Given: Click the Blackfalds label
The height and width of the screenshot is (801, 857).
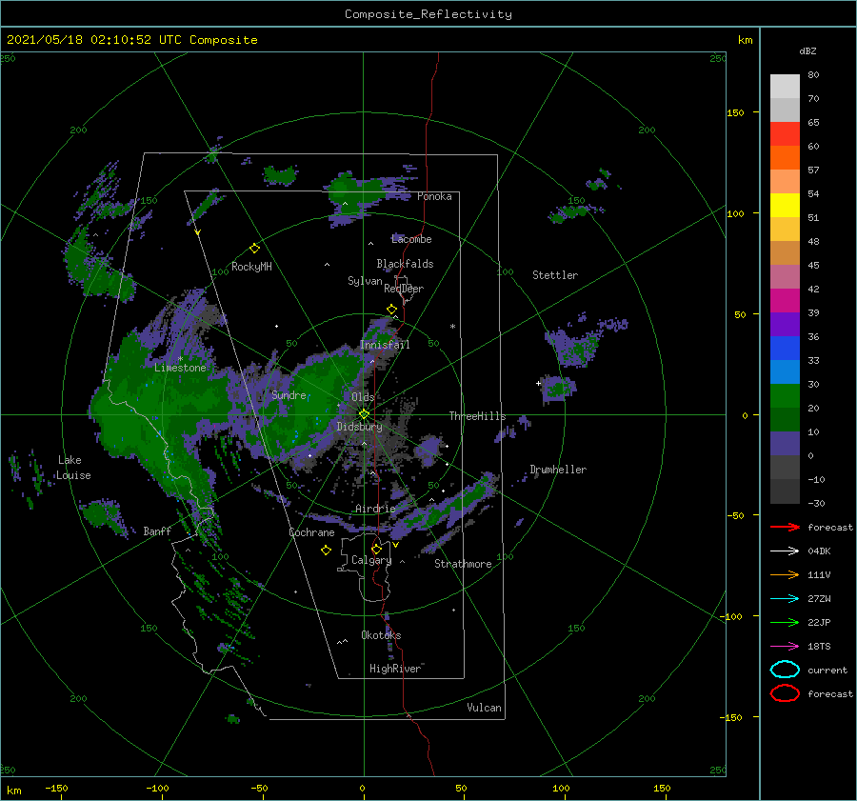Looking at the screenshot, I should point(405,264).
